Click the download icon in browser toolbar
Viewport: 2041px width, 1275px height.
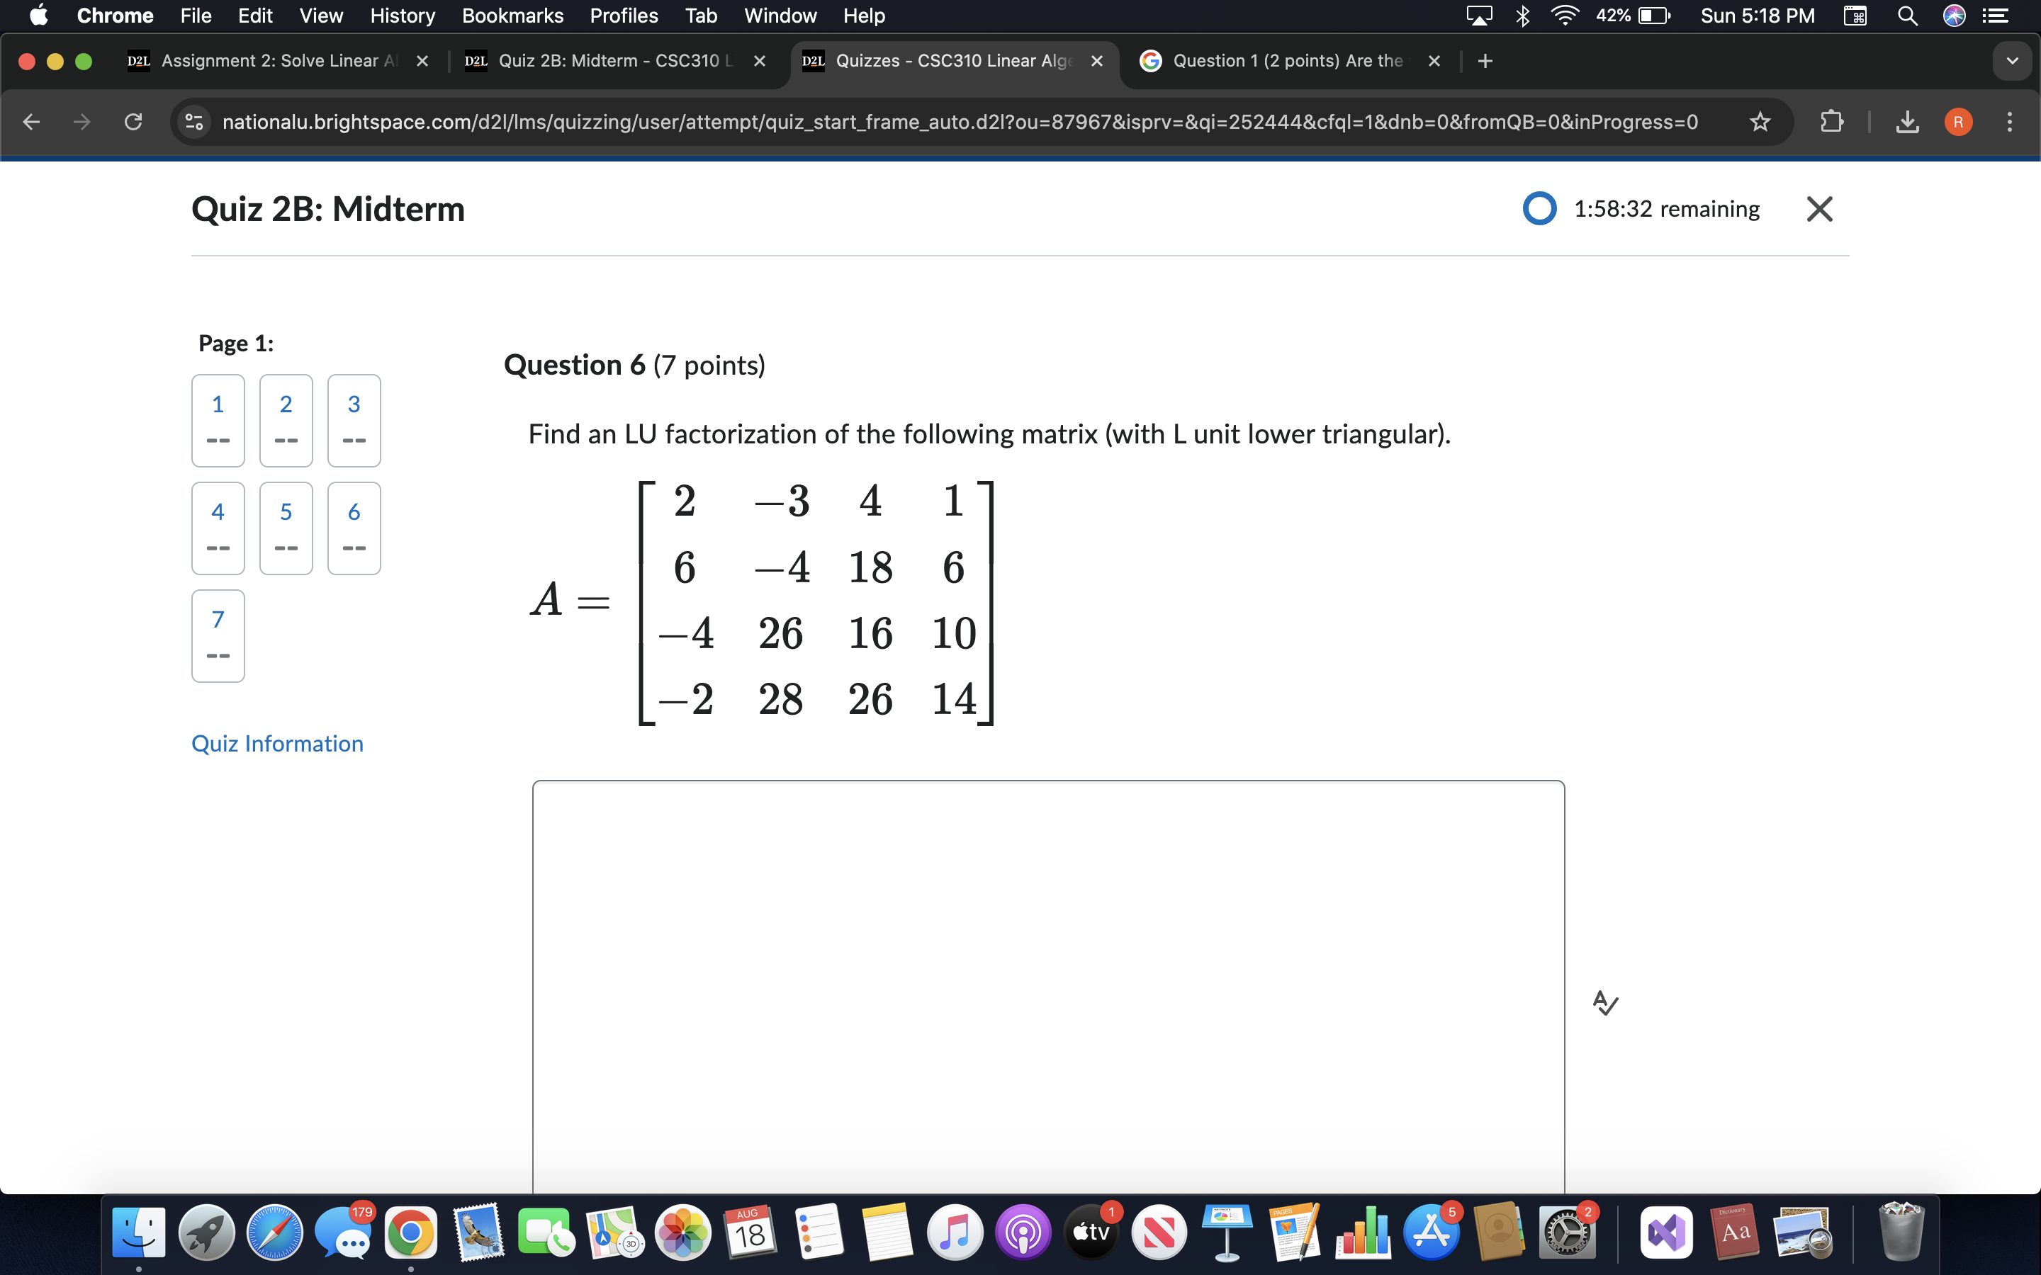point(1908,120)
